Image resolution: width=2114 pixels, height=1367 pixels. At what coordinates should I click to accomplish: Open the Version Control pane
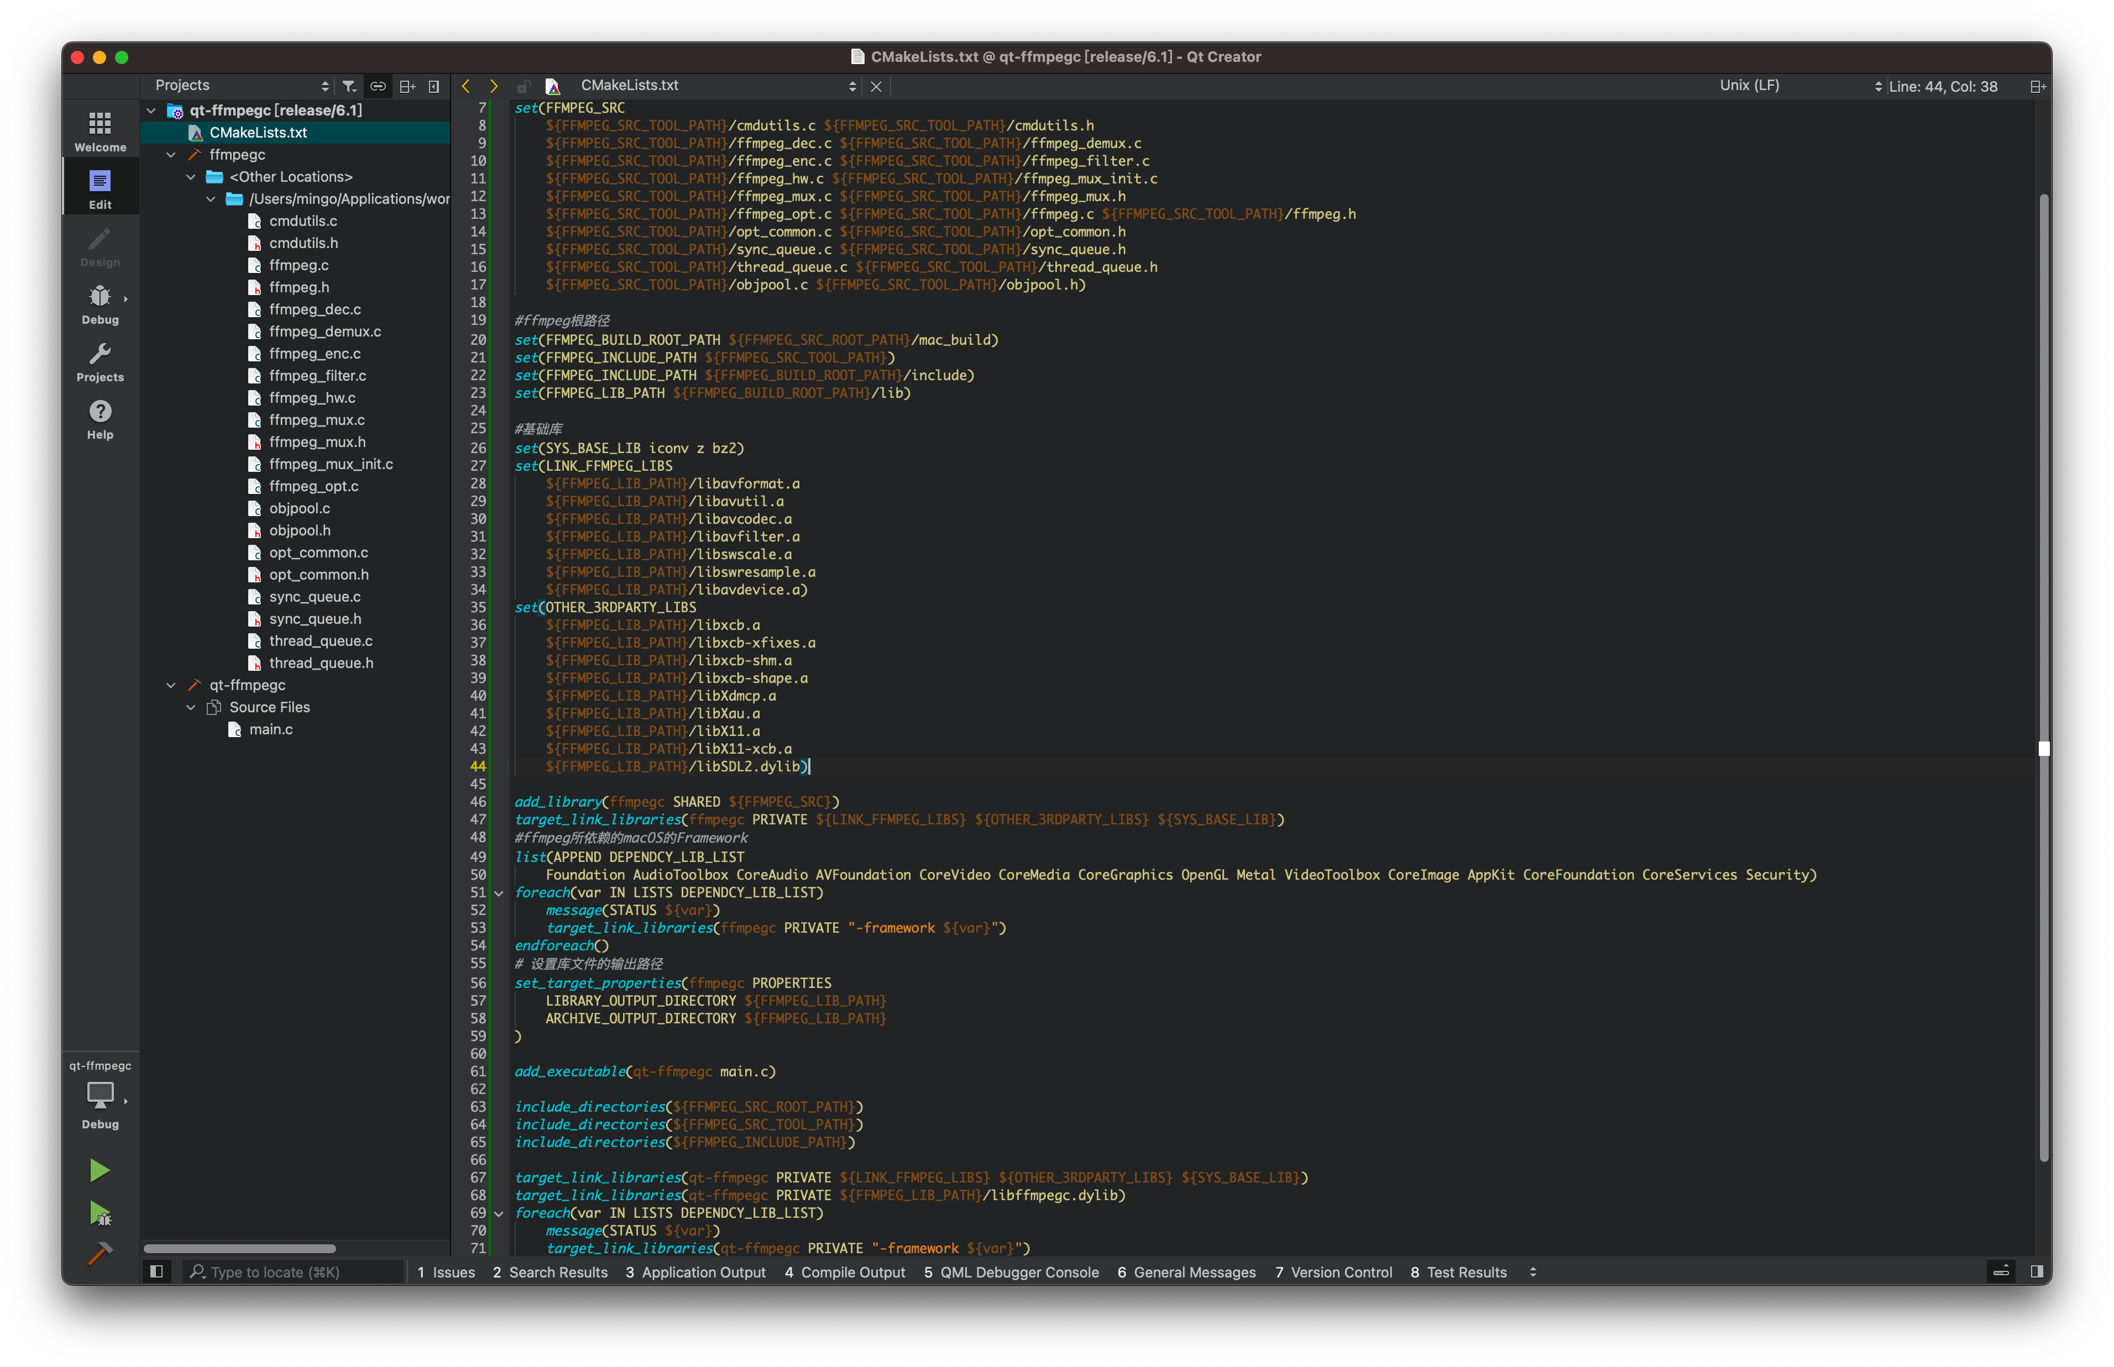[1333, 1271]
